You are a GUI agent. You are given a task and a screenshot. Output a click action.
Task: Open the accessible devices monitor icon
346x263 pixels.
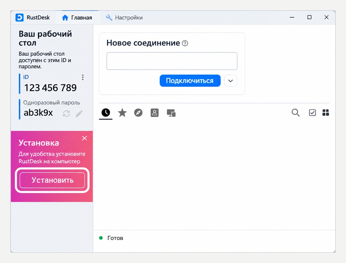click(171, 113)
